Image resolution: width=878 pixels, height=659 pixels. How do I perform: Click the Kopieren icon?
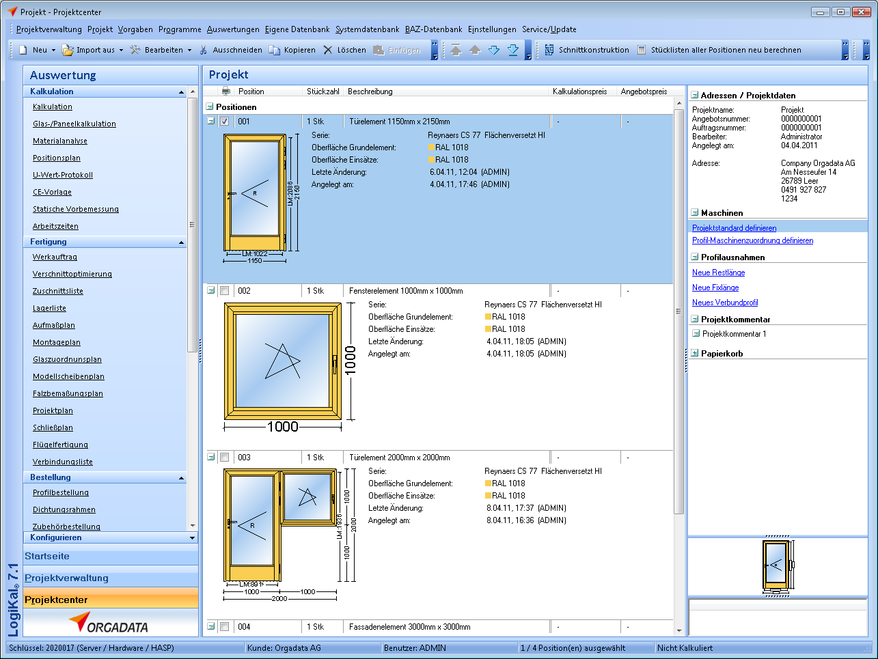[275, 50]
